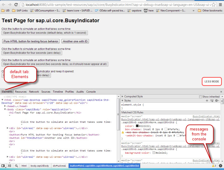Click Open BusyIndicator for one second button
The width and height of the screenshot is (224, 170).
(55, 64)
